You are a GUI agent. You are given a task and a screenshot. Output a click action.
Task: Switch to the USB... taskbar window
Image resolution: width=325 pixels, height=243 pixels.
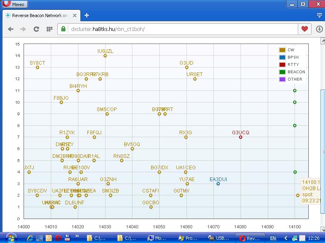click(219, 238)
